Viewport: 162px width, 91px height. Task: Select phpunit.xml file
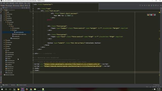coord(10,69)
